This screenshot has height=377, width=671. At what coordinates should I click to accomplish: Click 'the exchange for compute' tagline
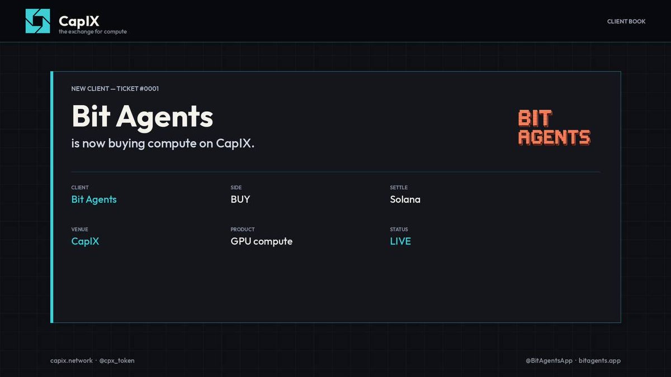(x=93, y=32)
